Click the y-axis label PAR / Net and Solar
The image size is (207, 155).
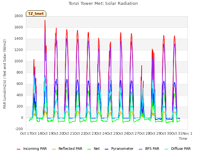[x=5, y=74]
